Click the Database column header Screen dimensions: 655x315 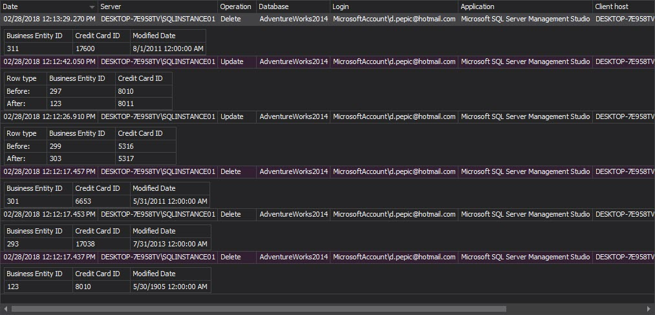[x=293, y=6]
